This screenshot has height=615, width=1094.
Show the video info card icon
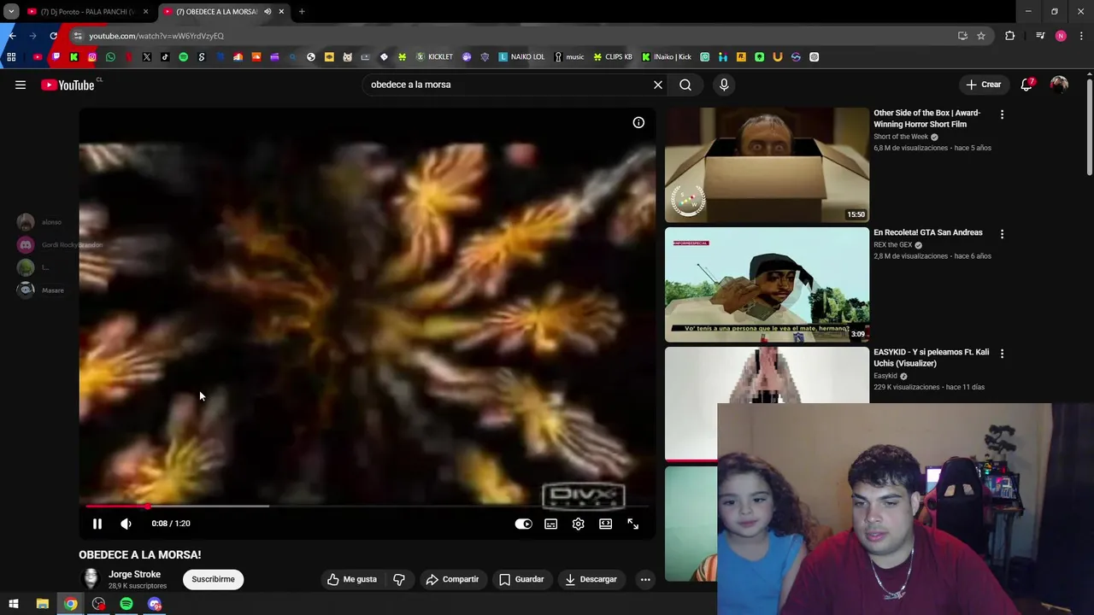tap(638, 122)
